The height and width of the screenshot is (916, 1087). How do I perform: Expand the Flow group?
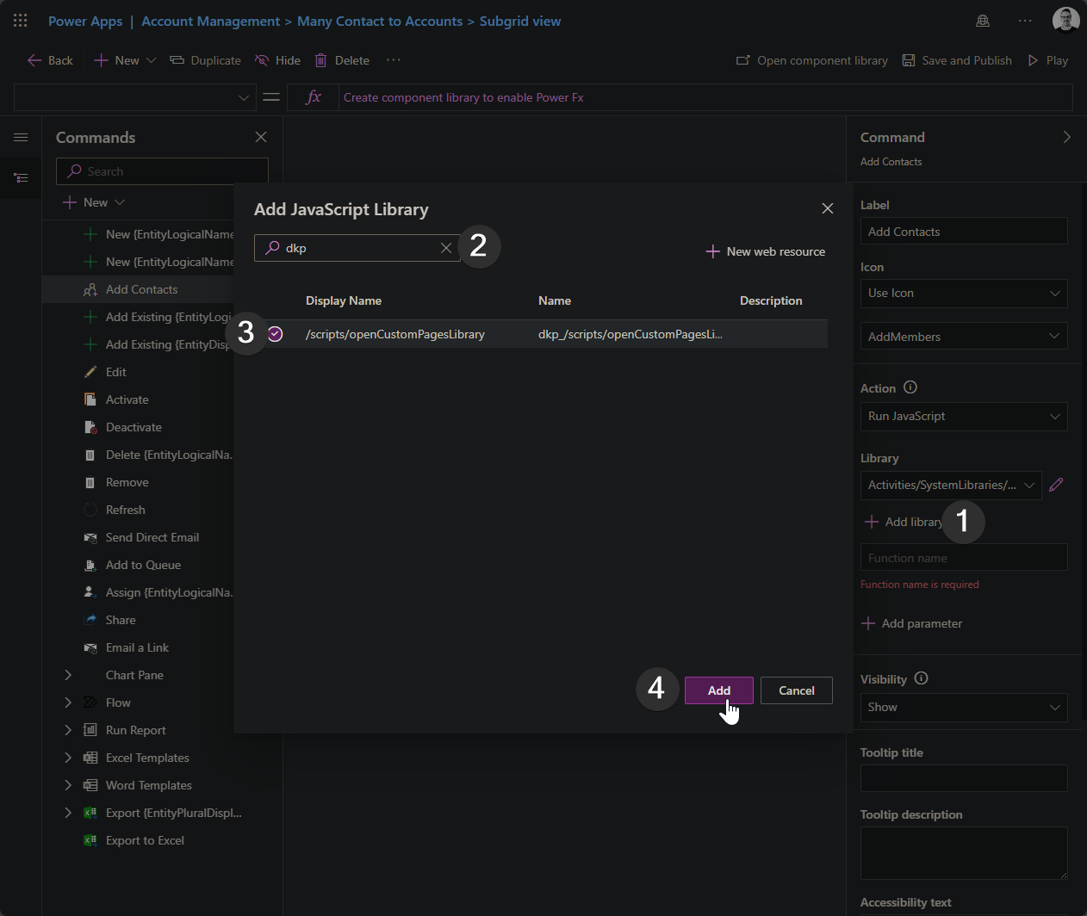(x=68, y=702)
